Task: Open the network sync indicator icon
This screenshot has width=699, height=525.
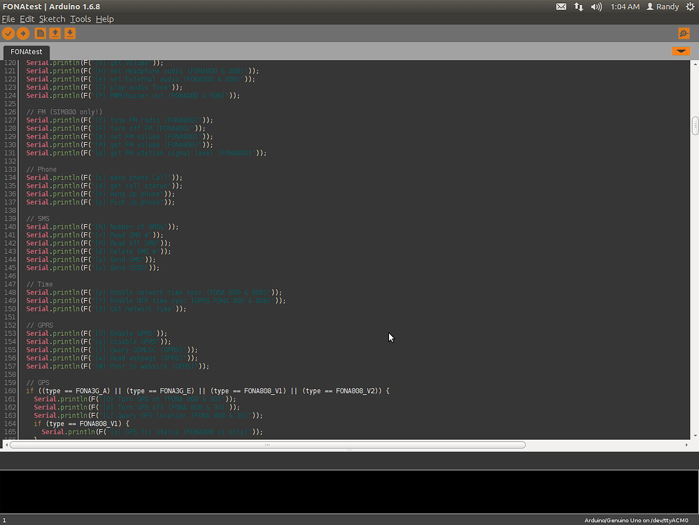Action: [576, 6]
